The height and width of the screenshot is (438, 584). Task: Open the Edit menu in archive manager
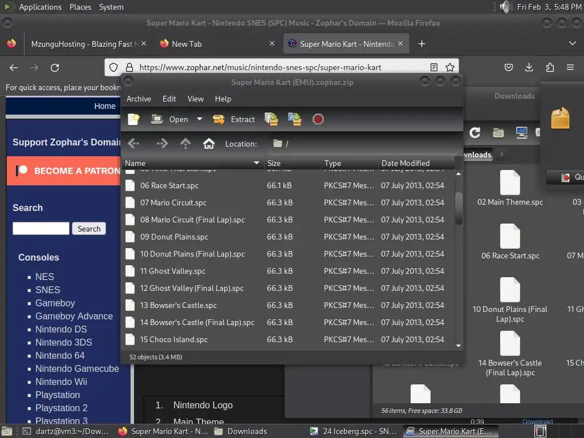click(x=169, y=99)
